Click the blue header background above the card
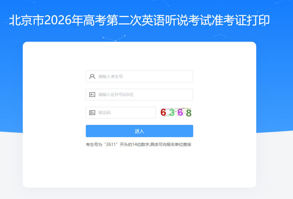 [146, 34]
